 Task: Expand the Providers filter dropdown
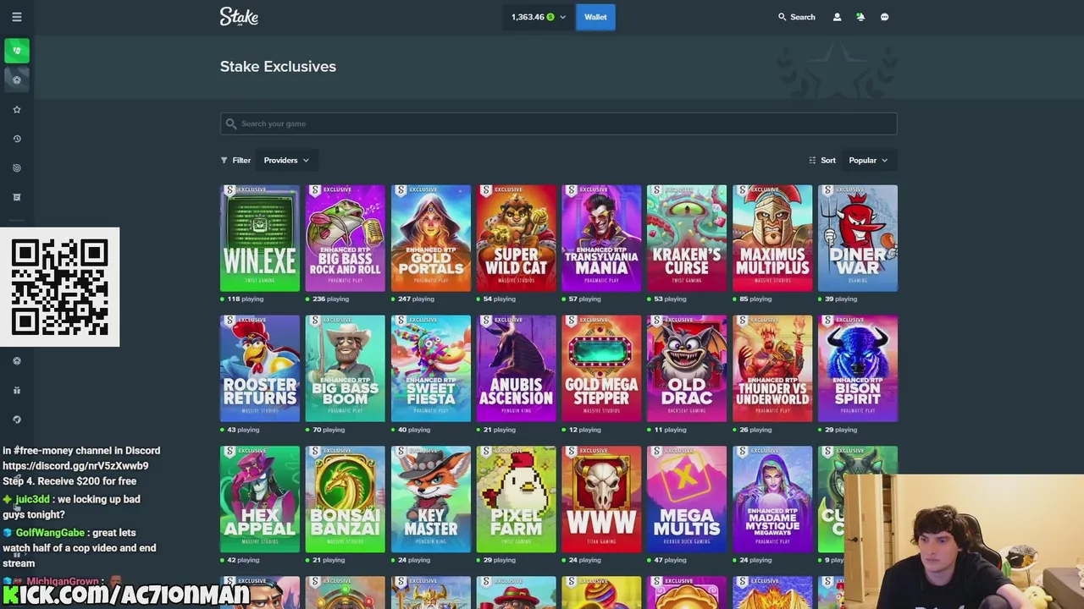tap(286, 160)
